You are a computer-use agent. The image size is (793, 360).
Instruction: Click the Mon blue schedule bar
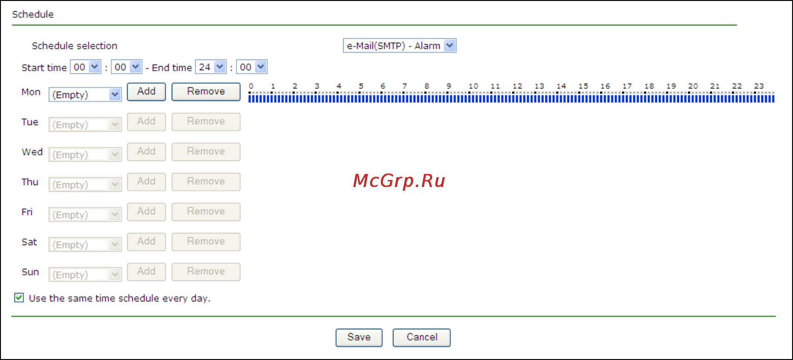[511, 99]
